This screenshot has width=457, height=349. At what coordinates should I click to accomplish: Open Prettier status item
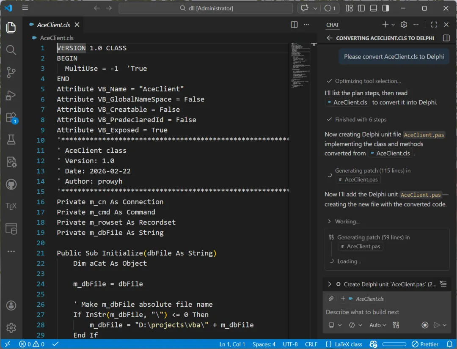[425, 344]
